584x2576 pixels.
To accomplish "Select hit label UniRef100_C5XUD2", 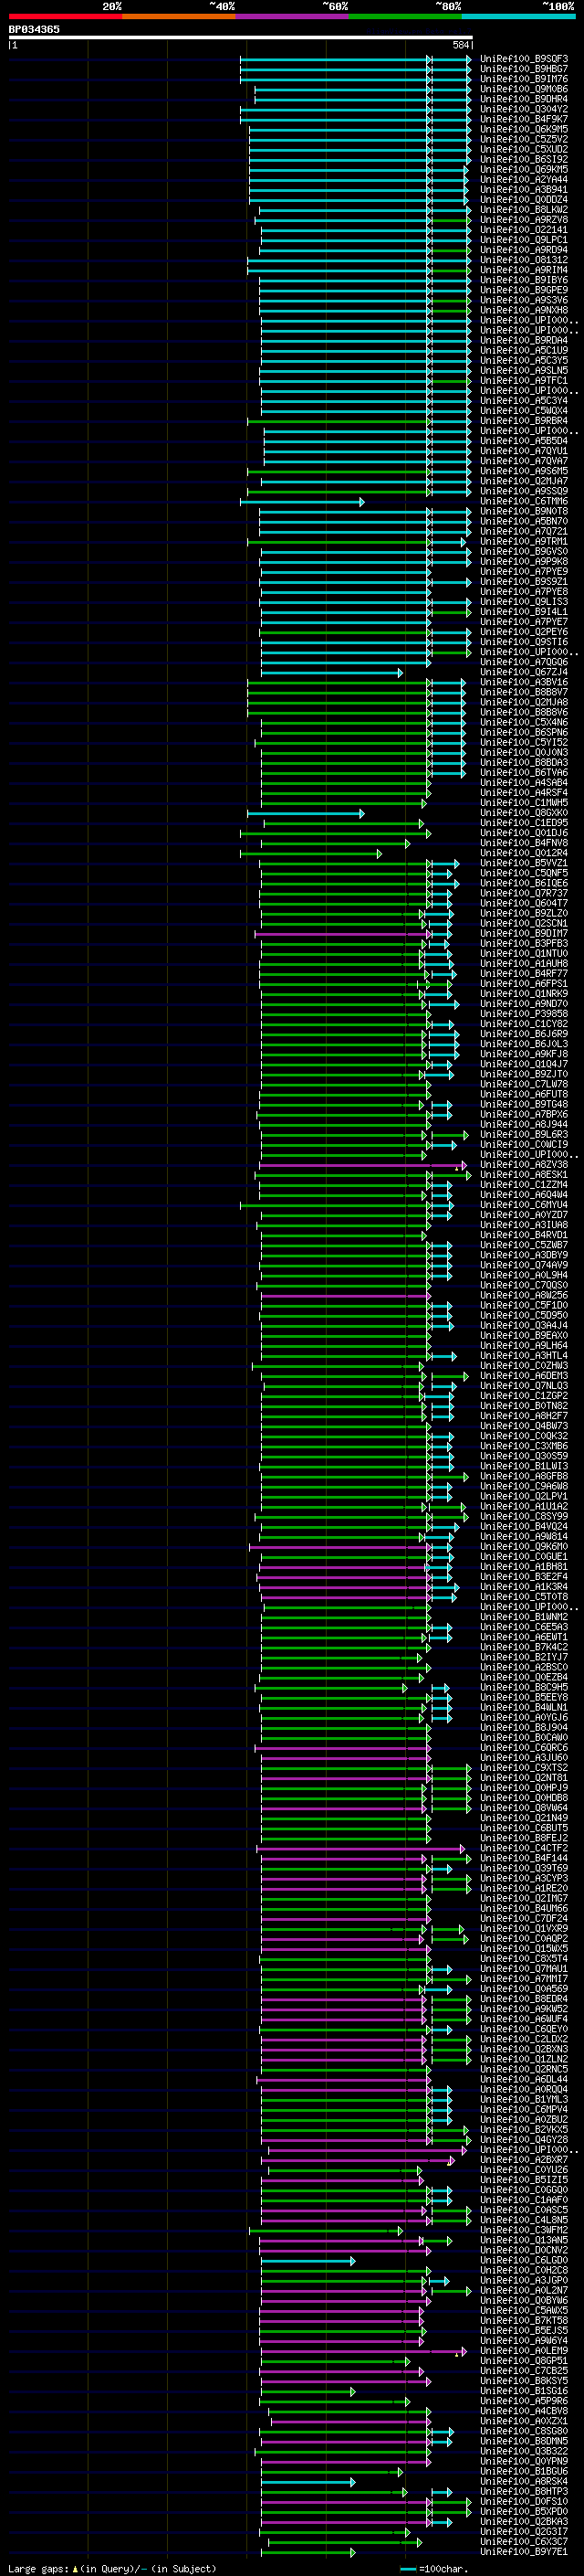I will click(524, 149).
